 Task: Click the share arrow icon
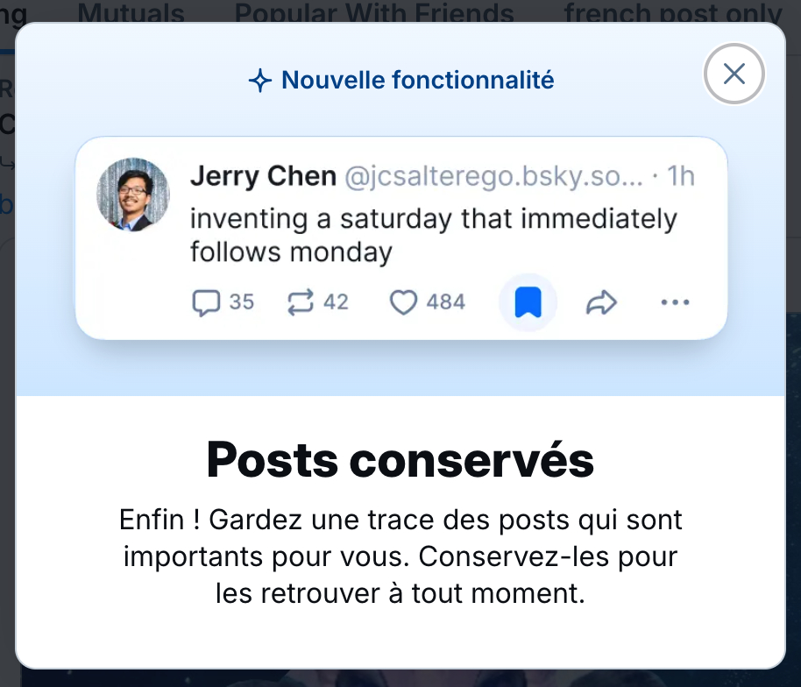[601, 303]
